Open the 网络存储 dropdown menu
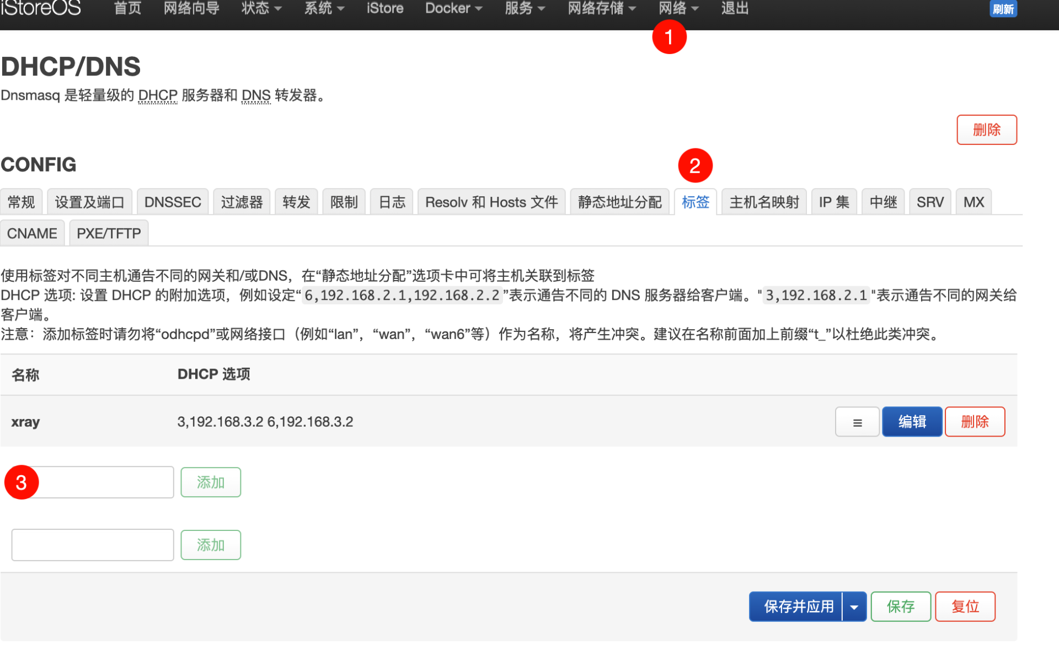This screenshot has width=1059, height=666. pyautogui.click(x=602, y=8)
